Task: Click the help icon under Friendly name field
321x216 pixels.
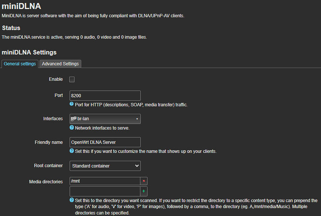Action: 72,151
